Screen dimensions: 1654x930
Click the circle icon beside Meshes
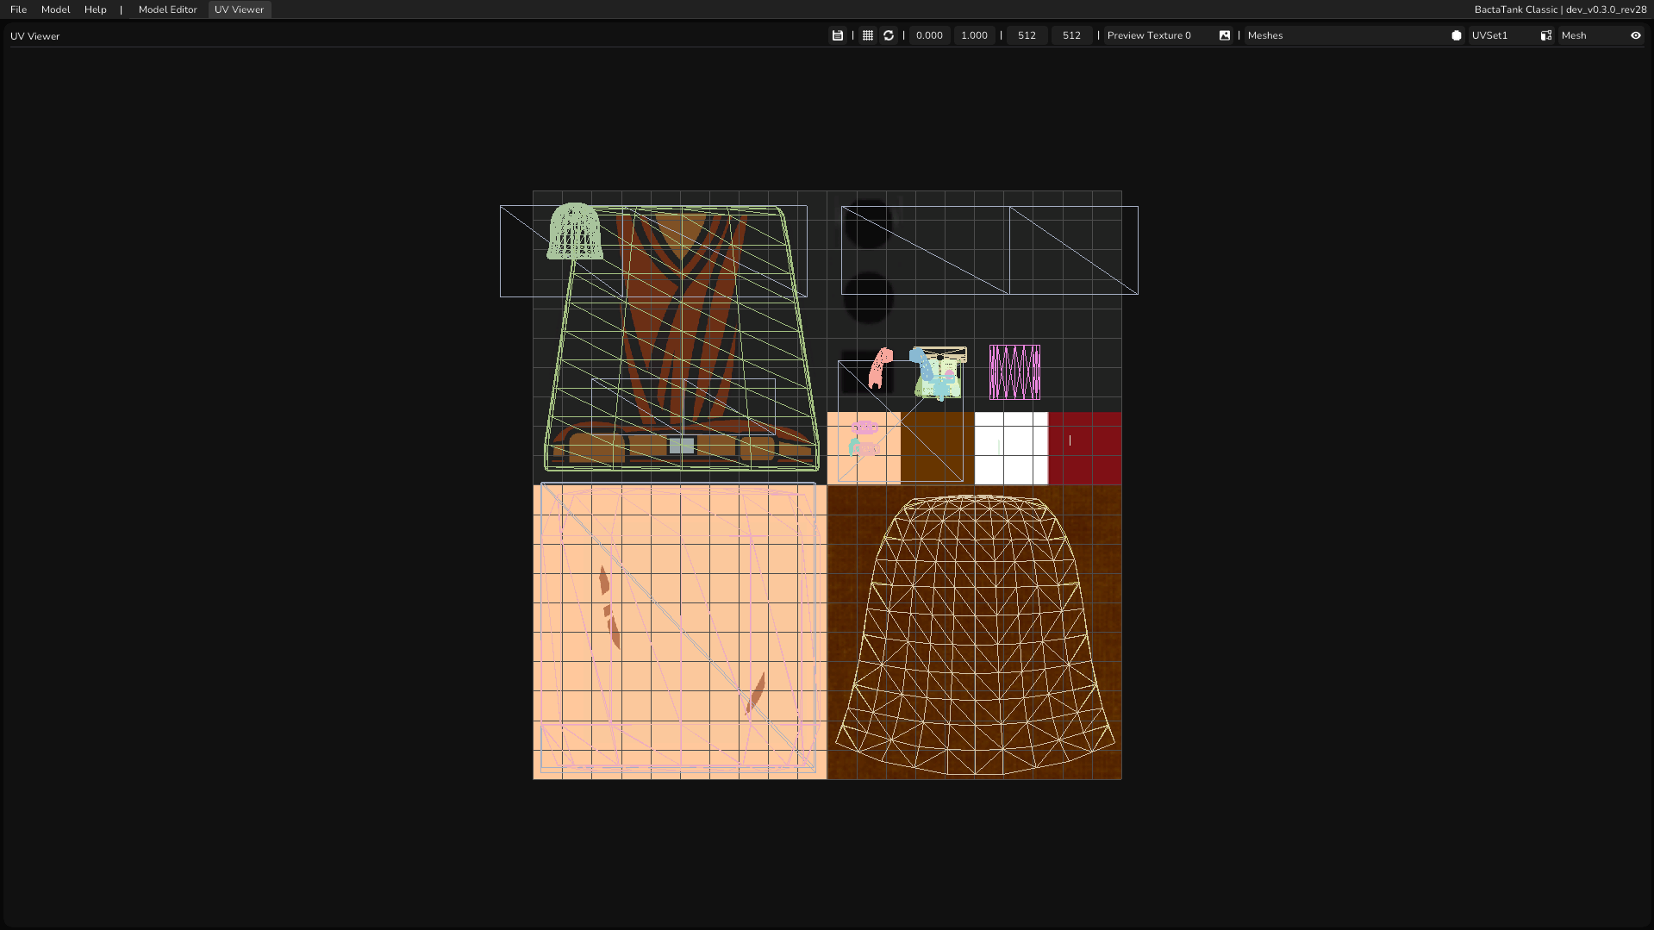click(x=1457, y=35)
